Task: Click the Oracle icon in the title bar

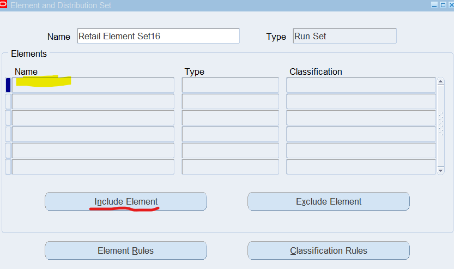Action: (x=4, y=5)
